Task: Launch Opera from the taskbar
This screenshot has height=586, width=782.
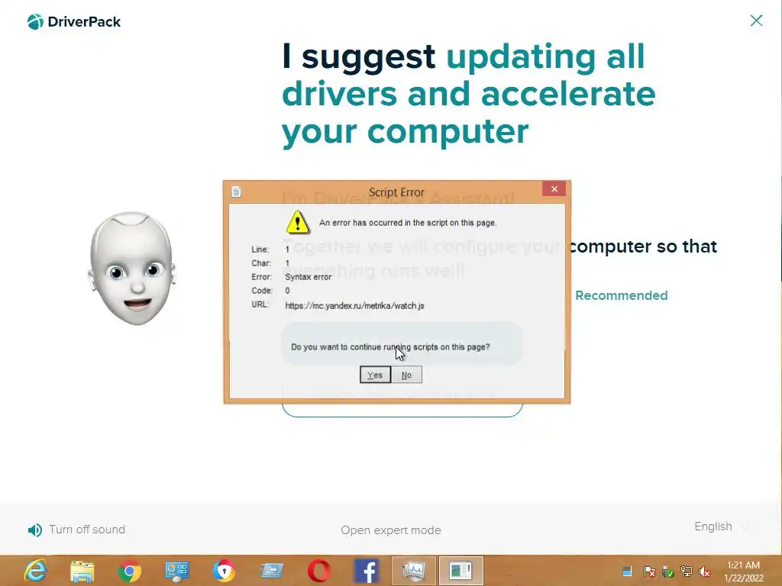Action: [x=319, y=571]
